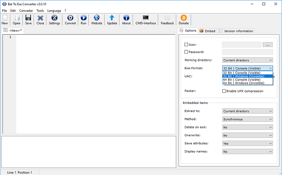Screen dimensions: 282x175
Task: Switch to the Version information tab
Action: [236, 31]
